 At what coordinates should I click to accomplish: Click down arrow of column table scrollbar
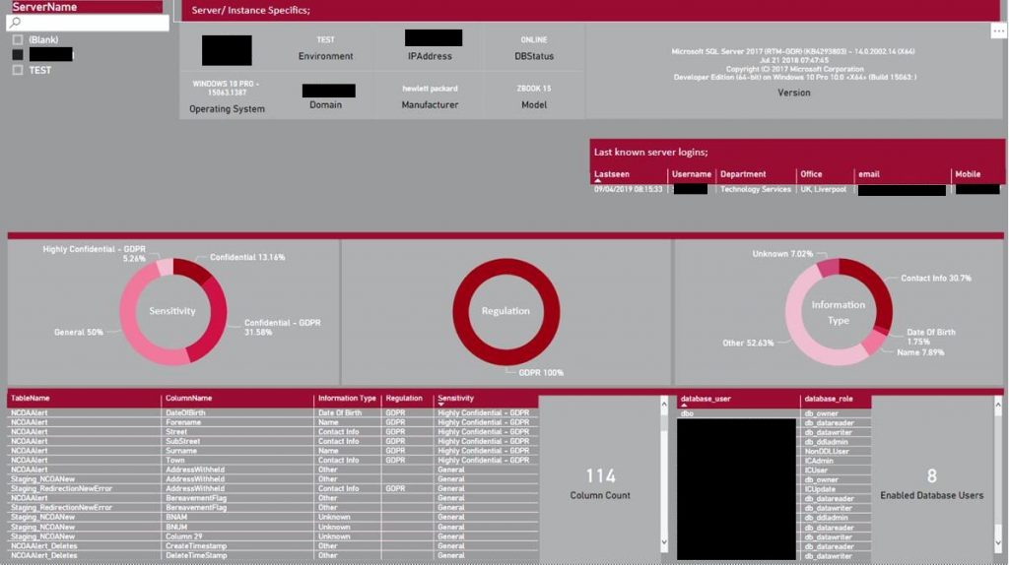[x=664, y=543]
